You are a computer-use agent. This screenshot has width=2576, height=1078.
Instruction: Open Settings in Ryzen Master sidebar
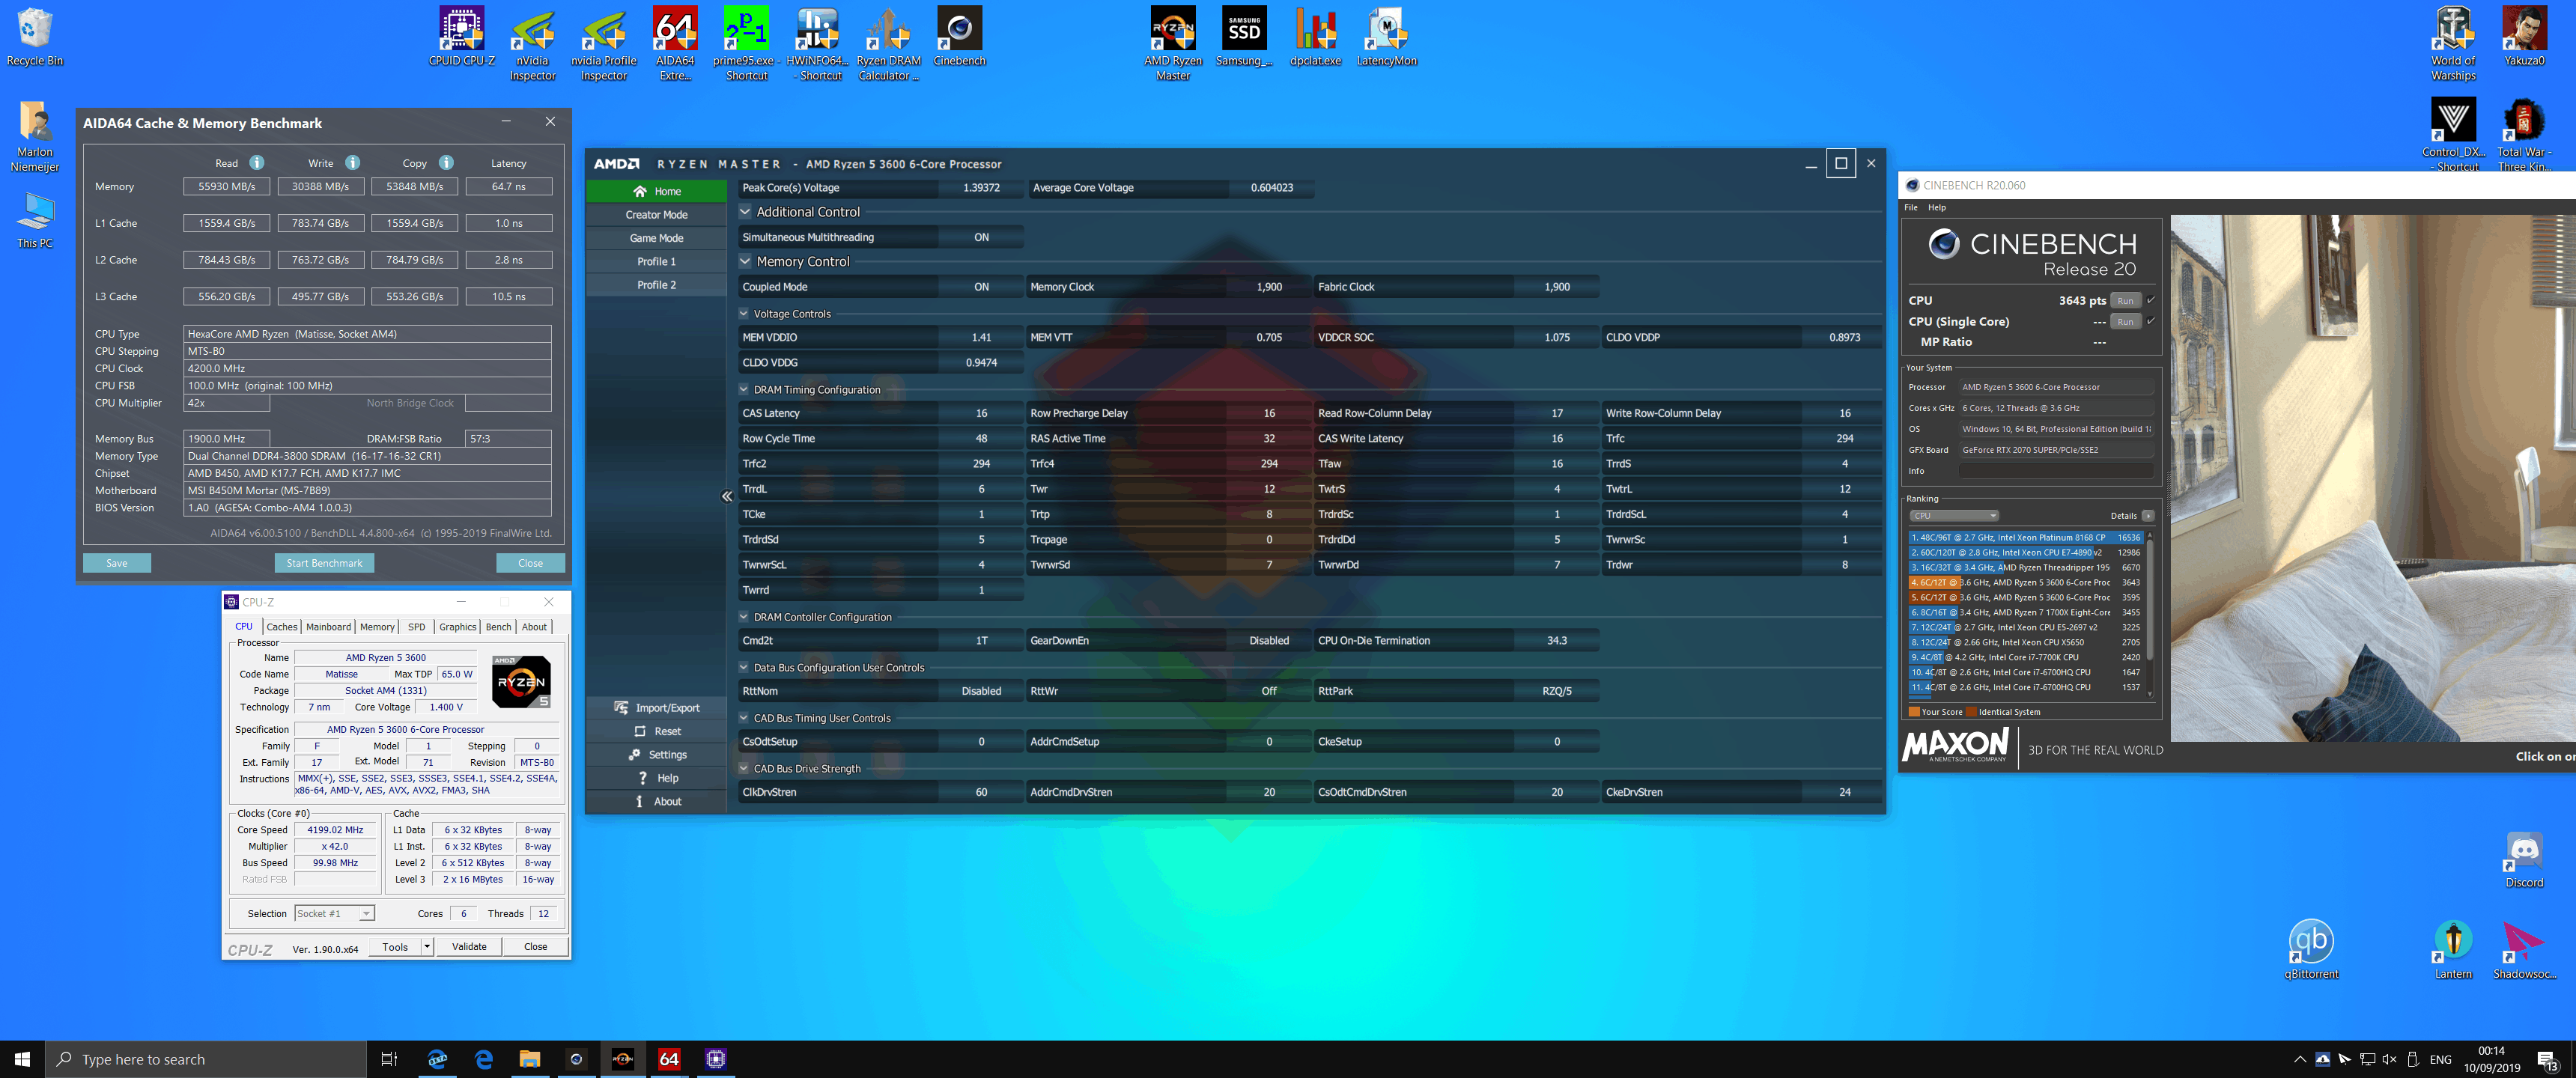click(x=656, y=755)
